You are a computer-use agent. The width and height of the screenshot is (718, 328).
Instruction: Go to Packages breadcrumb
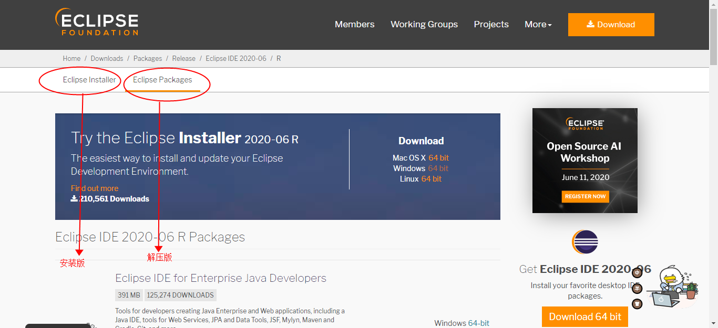[x=148, y=58]
